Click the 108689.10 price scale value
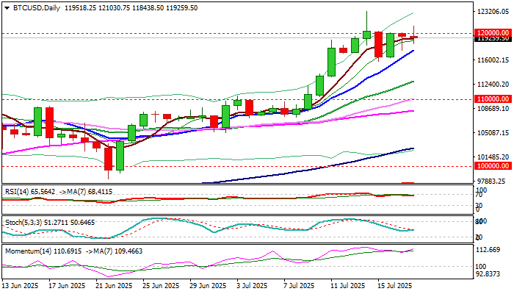This screenshot has height=294, width=514. click(x=493, y=109)
